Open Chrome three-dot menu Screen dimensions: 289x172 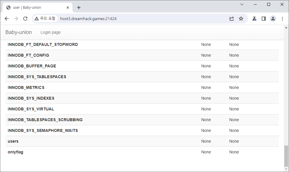point(282,19)
